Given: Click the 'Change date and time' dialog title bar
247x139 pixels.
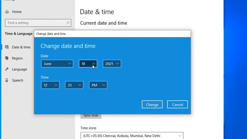Looking at the screenshot, I should coord(112,34).
